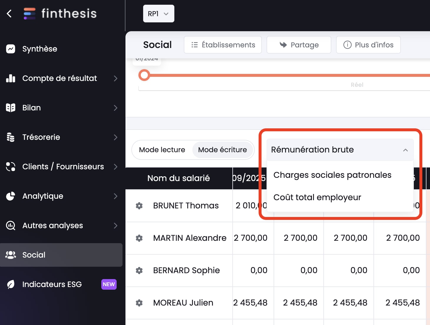Click the Partage button

(x=299, y=45)
